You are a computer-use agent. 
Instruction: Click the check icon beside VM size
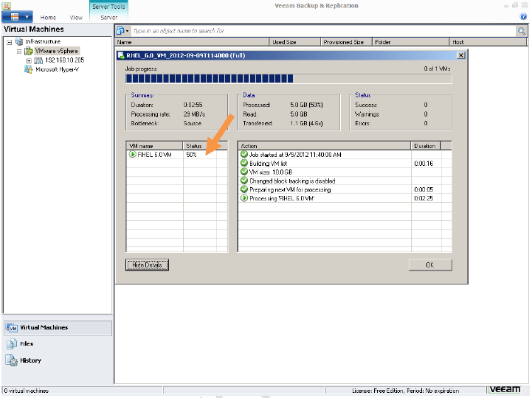click(x=244, y=172)
